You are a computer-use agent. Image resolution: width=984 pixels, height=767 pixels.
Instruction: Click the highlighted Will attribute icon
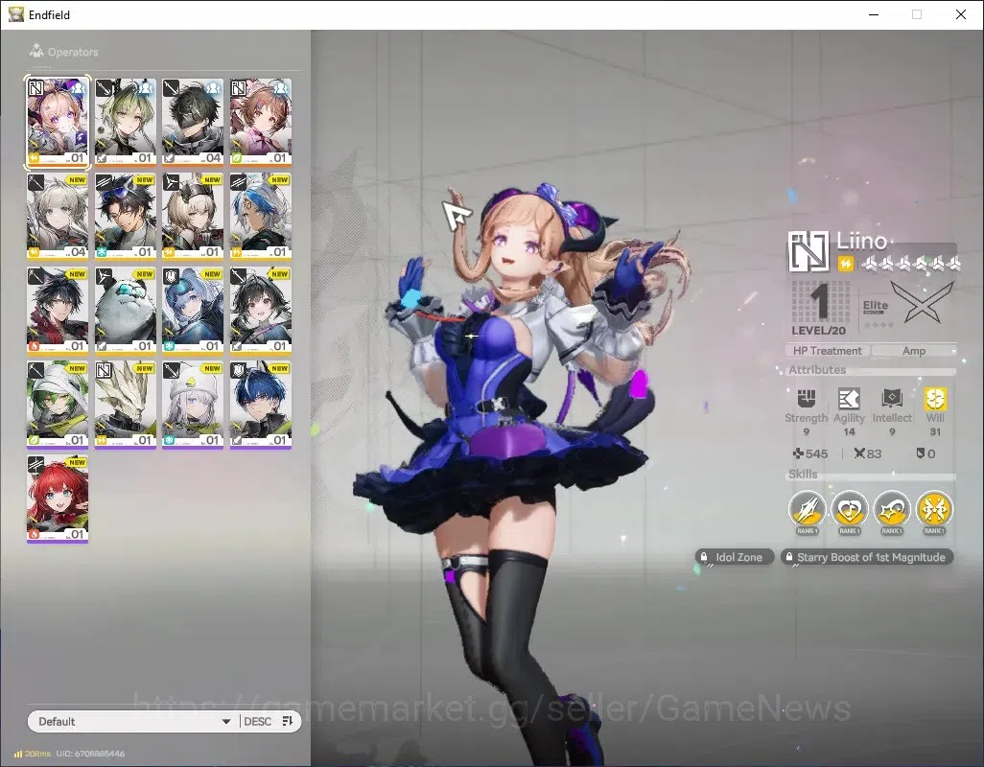[x=935, y=398]
